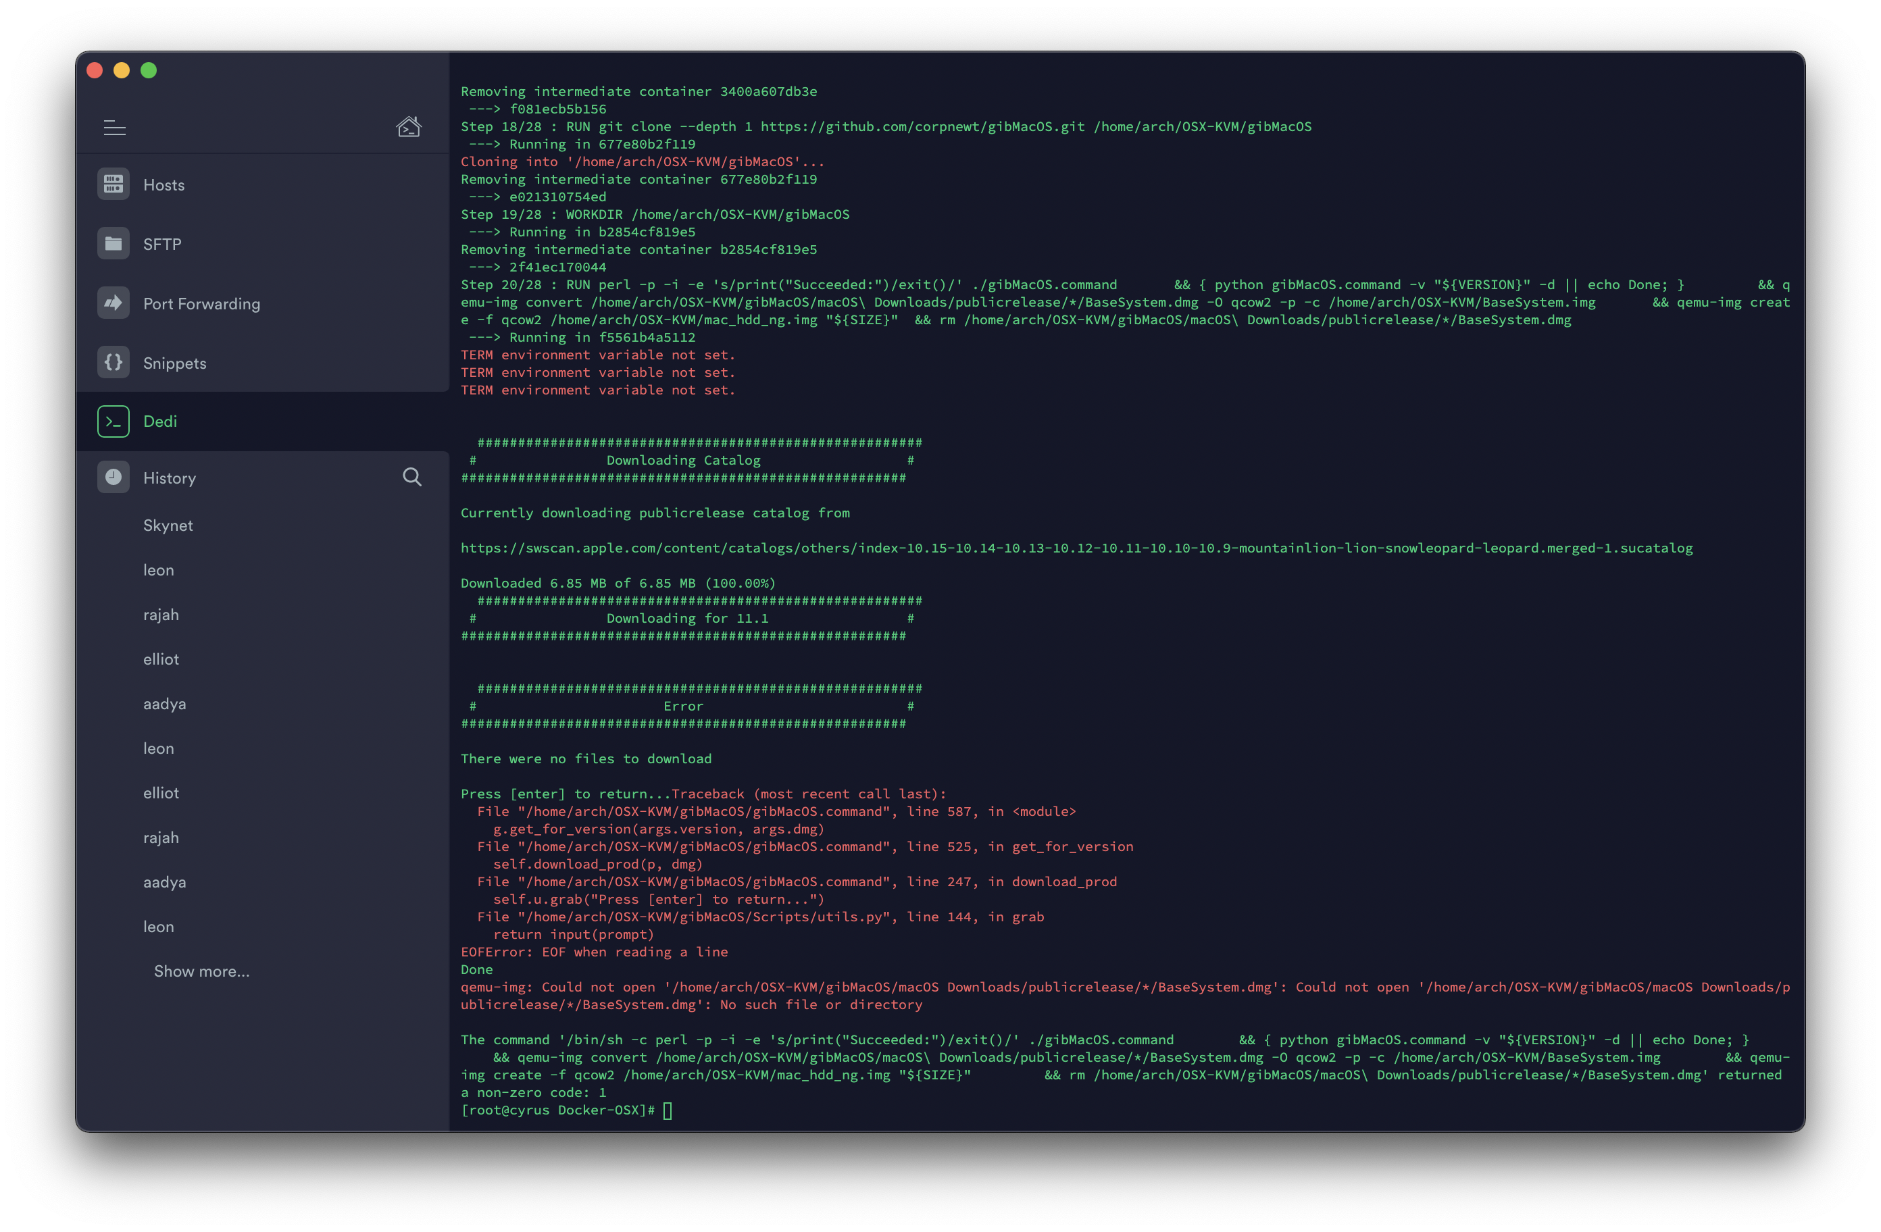Click the Port Forwarding arrow icon

click(113, 303)
